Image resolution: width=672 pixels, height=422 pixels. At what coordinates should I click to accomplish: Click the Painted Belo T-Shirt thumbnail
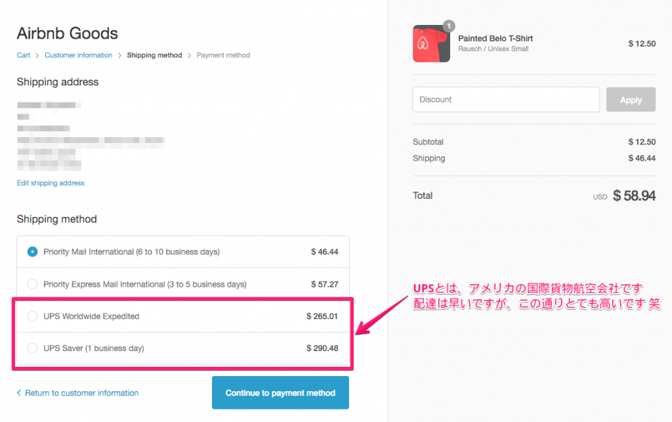click(x=431, y=44)
